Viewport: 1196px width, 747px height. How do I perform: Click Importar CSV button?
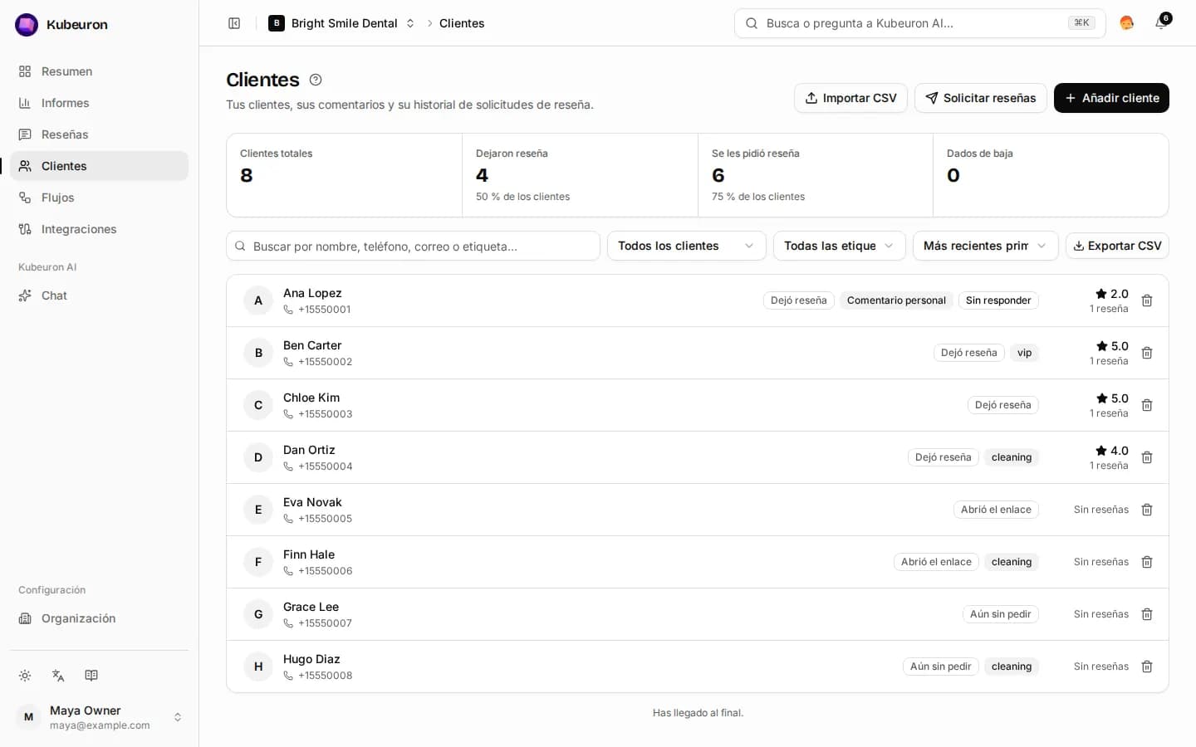click(x=850, y=98)
